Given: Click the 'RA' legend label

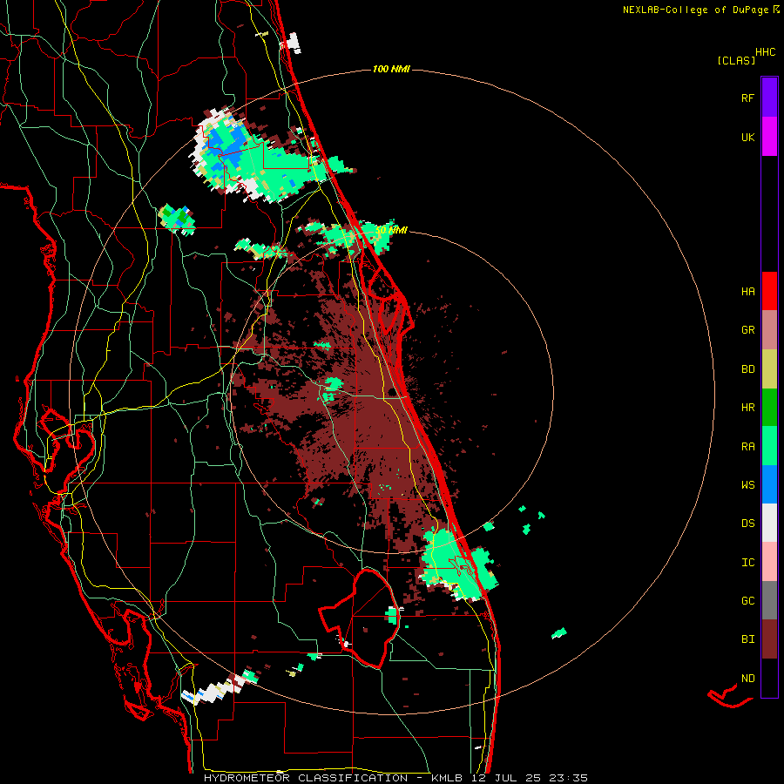Looking at the screenshot, I should 747,447.
